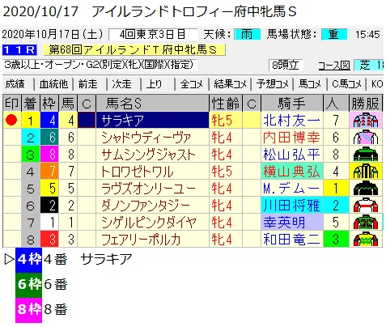Viewport: 386px width, 327px height.
Task: Click the dark C cell in サラキア row
Action: (87, 120)
